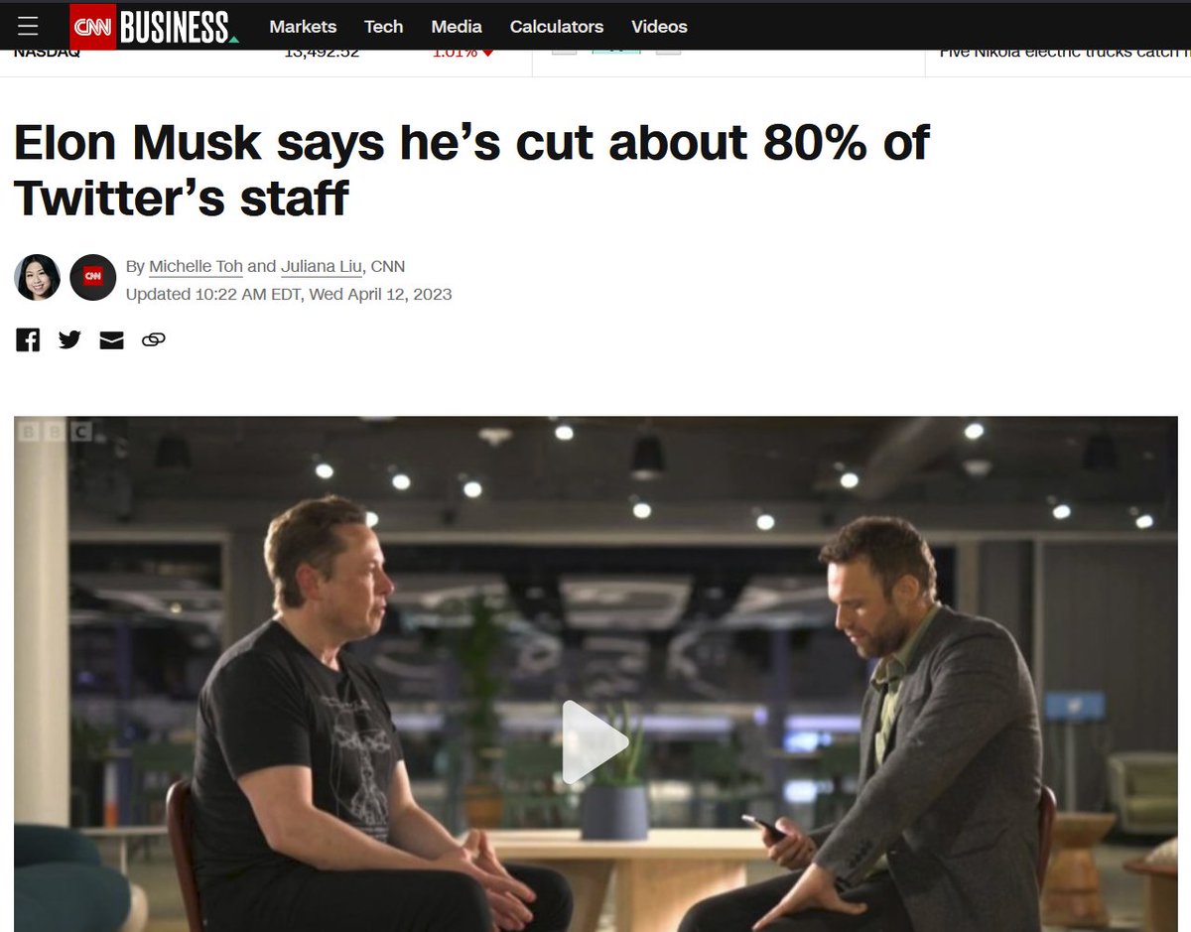The height and width of the screenshot is (932, 1191).
Task: Play the Elon Musk interview video
Action: (595, 742)
